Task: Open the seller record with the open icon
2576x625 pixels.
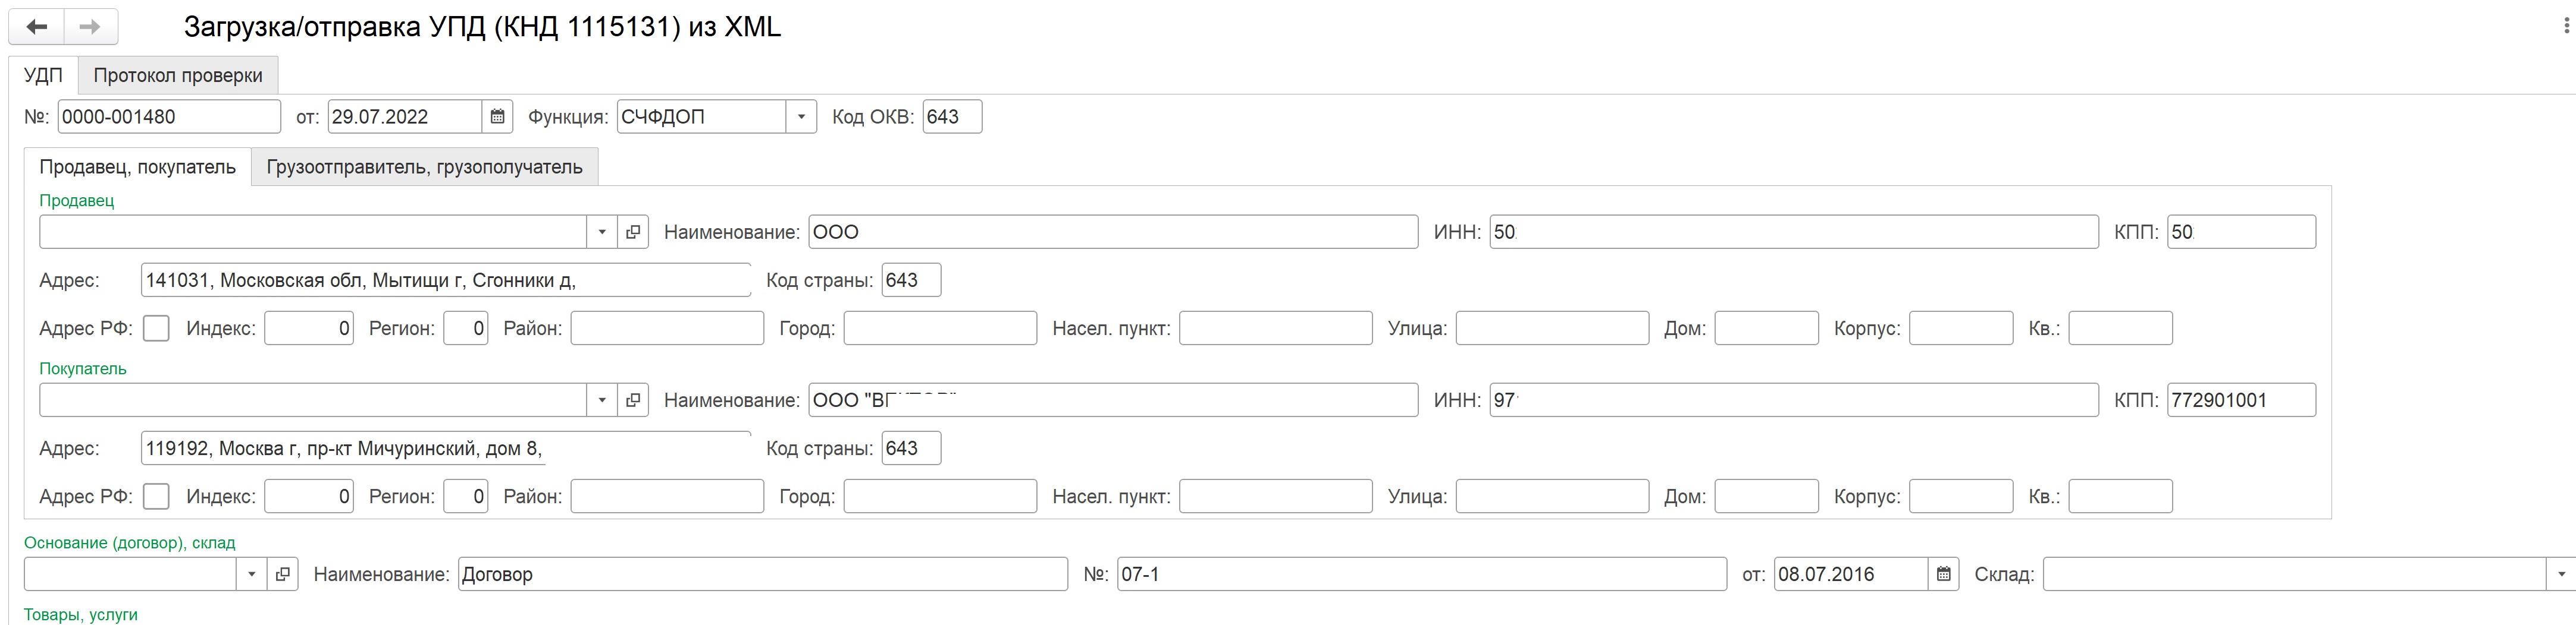Action: 633,232
